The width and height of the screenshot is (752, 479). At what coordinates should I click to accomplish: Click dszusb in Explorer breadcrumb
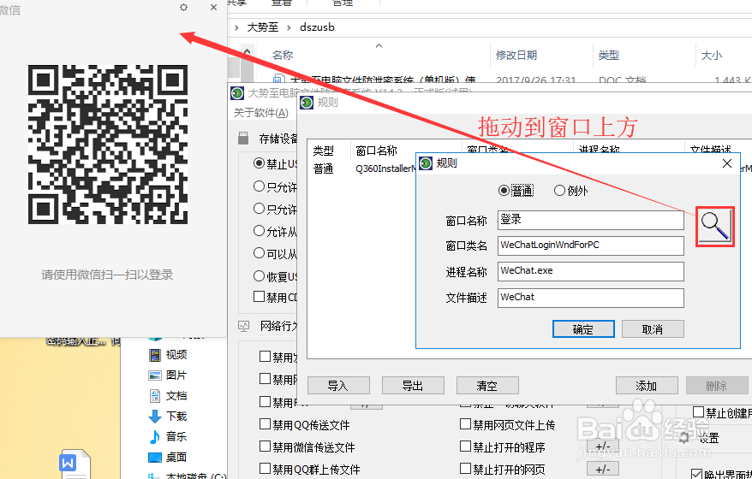317,27
